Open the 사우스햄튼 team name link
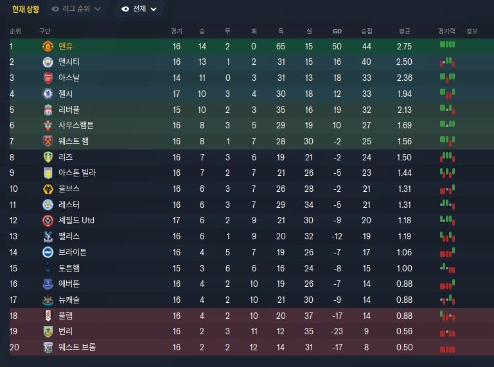 (76, 125)
